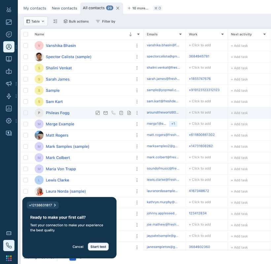This screenshot has height=264, width=271.
Task: Open the settings gear icon in sidebar
Action: pos(9,121)
